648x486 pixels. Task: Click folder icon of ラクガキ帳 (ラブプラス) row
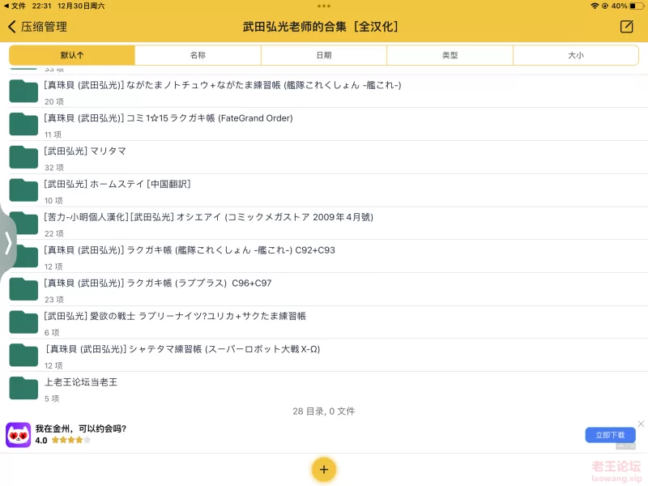[23, 289]
